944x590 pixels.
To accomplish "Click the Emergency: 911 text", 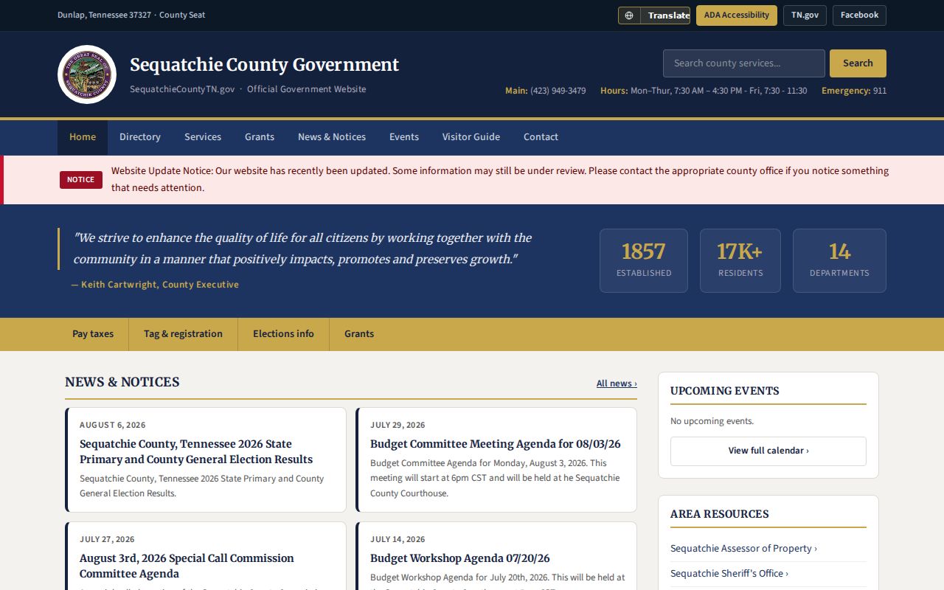I will 854,91.
